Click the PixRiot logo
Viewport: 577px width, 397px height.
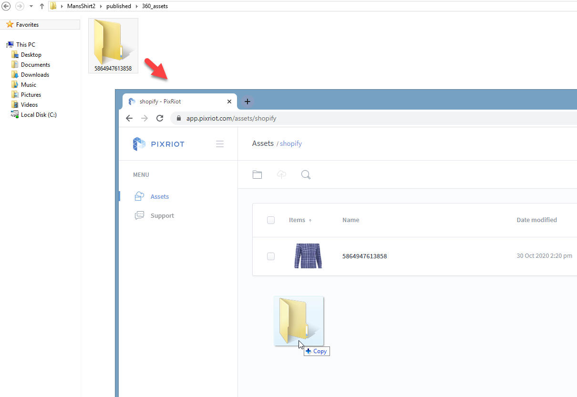coord(158,144)
